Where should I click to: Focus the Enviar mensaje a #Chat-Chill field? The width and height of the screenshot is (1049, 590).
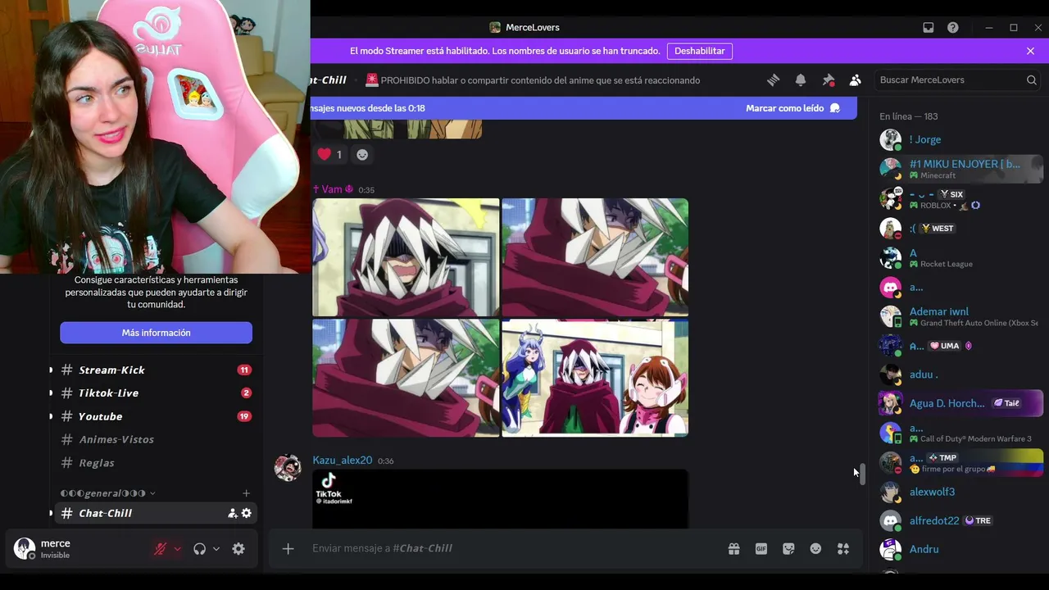[x=512, y=548]
